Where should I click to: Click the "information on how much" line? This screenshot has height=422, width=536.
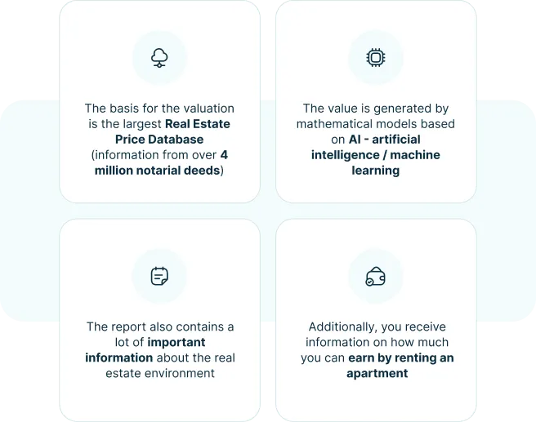point(376,342)
